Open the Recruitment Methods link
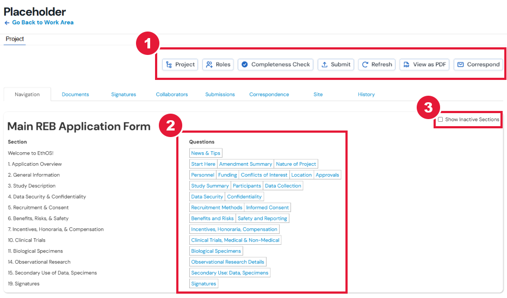 (x=217, y=208)
